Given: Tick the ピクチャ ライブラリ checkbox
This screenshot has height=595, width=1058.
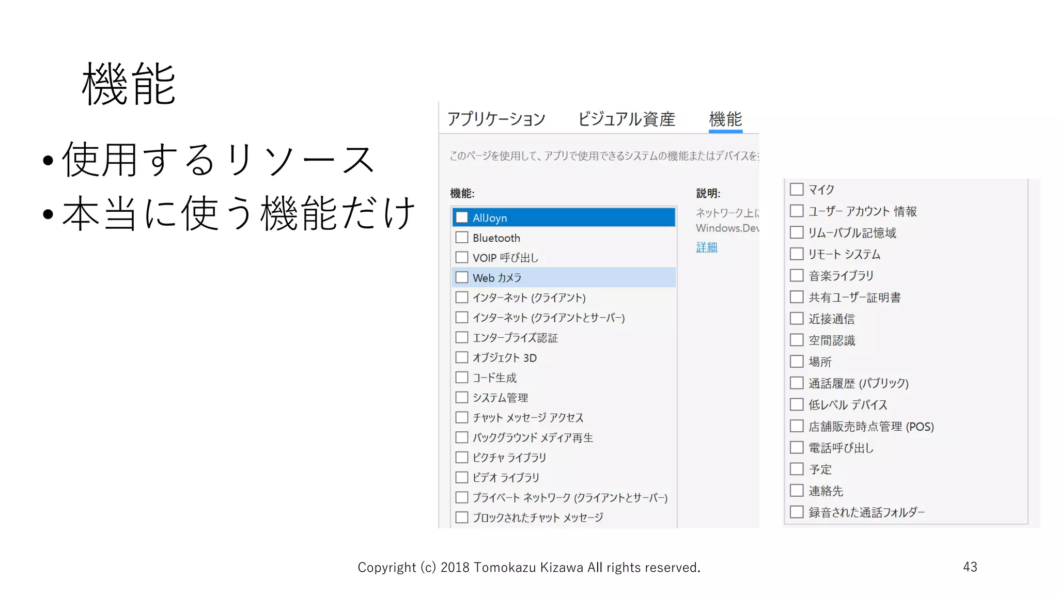Looking at the screenshot, I should pyautogui.click(x=462, y=457).
